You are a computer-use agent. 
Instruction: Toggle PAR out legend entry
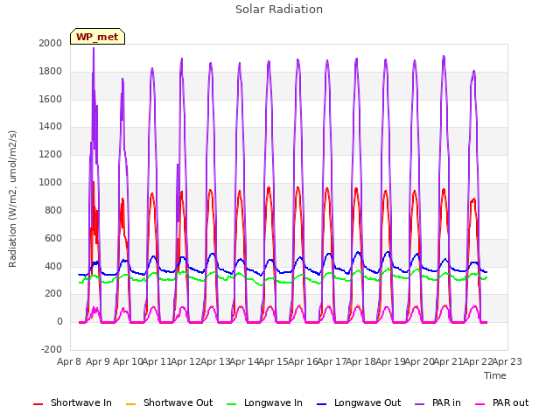pos(501,402)
